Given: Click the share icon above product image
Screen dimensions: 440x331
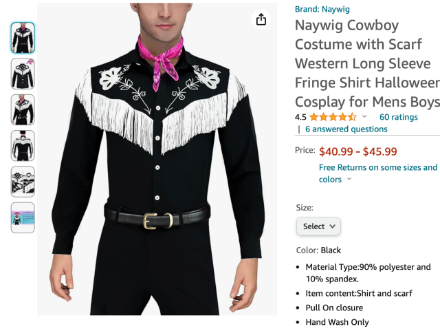Looking at the screenshot, I should tap(261, 19).
